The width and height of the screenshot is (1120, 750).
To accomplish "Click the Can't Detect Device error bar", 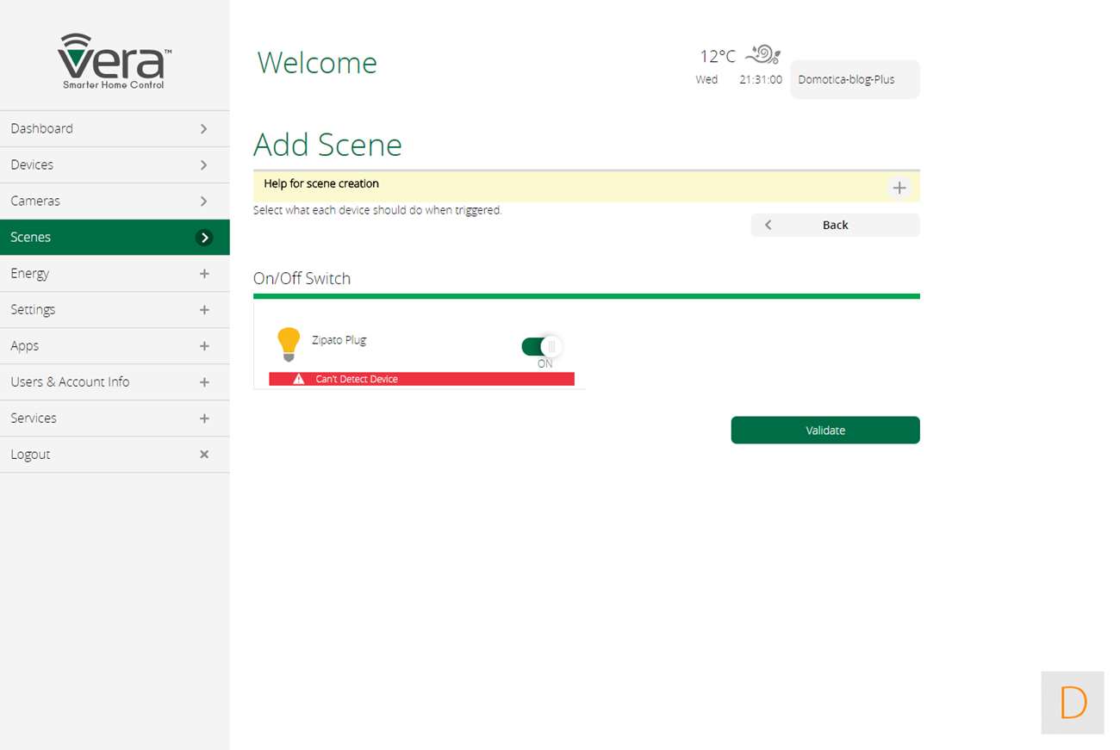I will coord(421,379).
